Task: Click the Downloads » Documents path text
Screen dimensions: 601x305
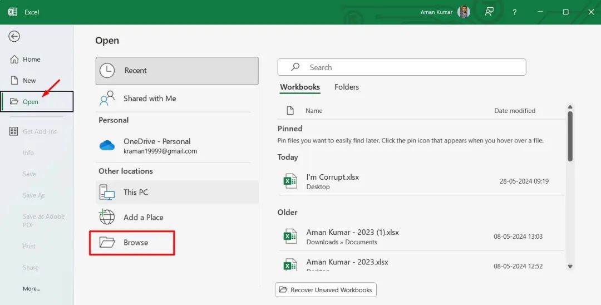Action: click(x=342, y=242)
